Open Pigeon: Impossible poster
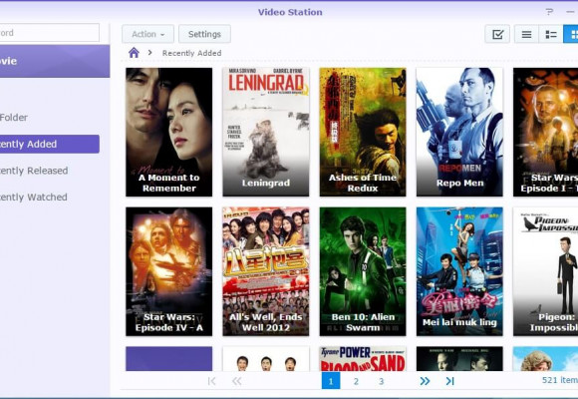The width and height of the screenshot is (578, 399). 545,271
